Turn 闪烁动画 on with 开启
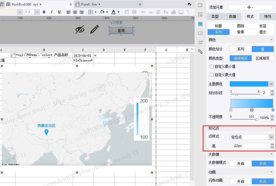The width and height of the screenshot is (276, 186). (x=240, y=181)
